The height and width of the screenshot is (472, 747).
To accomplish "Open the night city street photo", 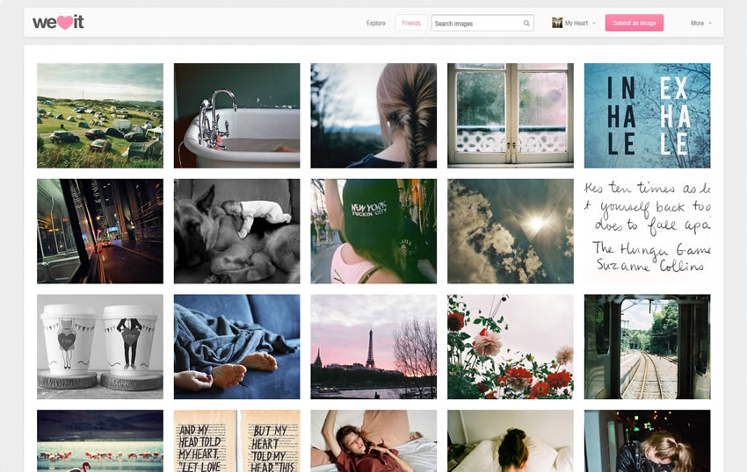I will pyautogui.click(x=100, y=232).
